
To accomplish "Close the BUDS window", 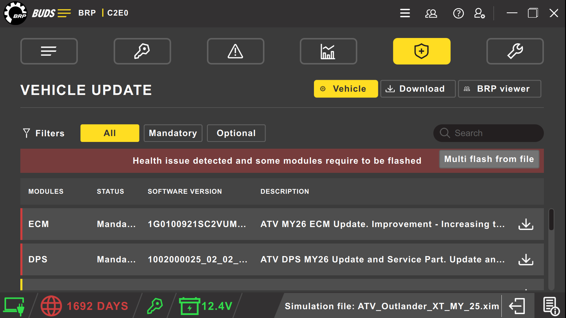I will tap(554, 13).
